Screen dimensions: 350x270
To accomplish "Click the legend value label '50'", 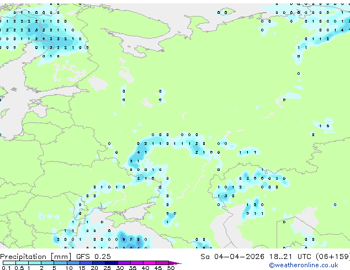I will pos(171,268).
